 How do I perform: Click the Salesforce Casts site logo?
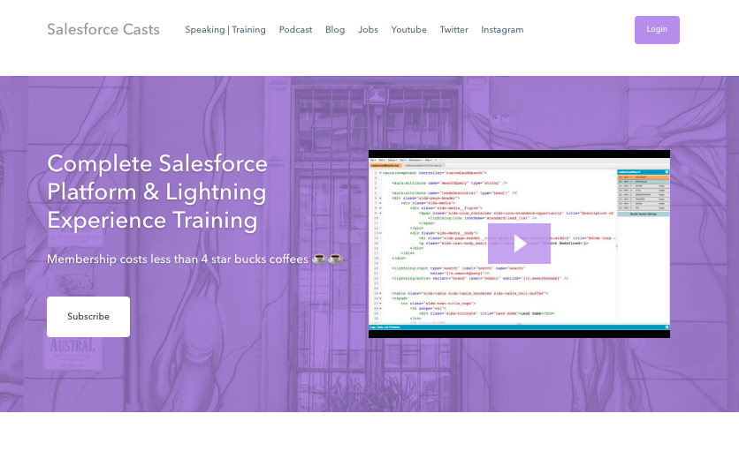point(103,29)
